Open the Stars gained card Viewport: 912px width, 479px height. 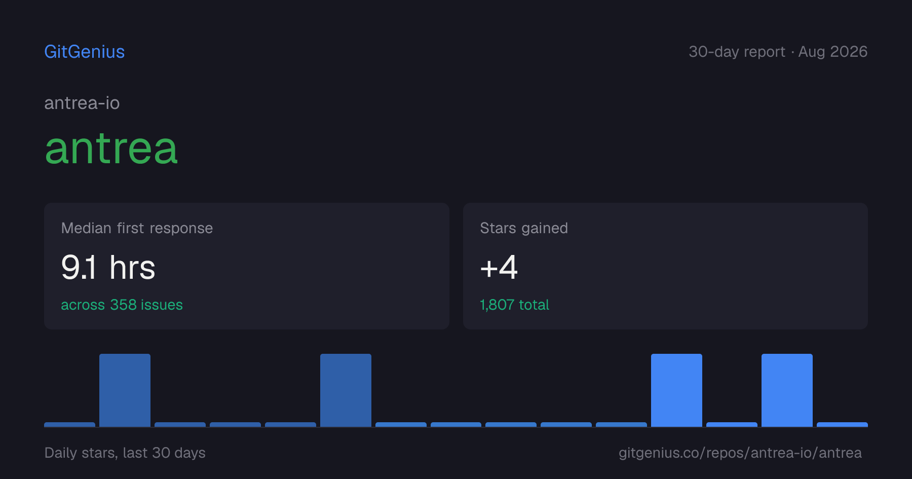[x=665, y=266]
